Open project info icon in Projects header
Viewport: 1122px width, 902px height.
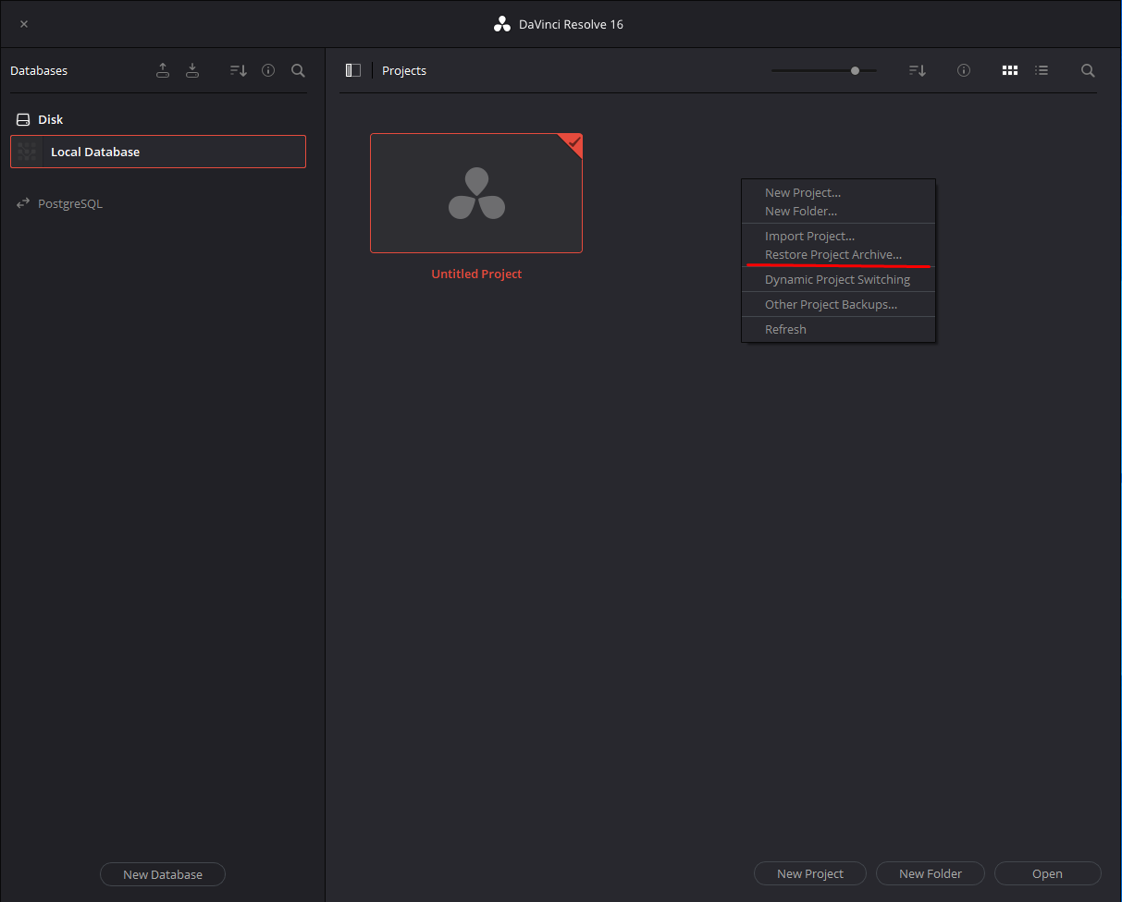click(964, 70)
